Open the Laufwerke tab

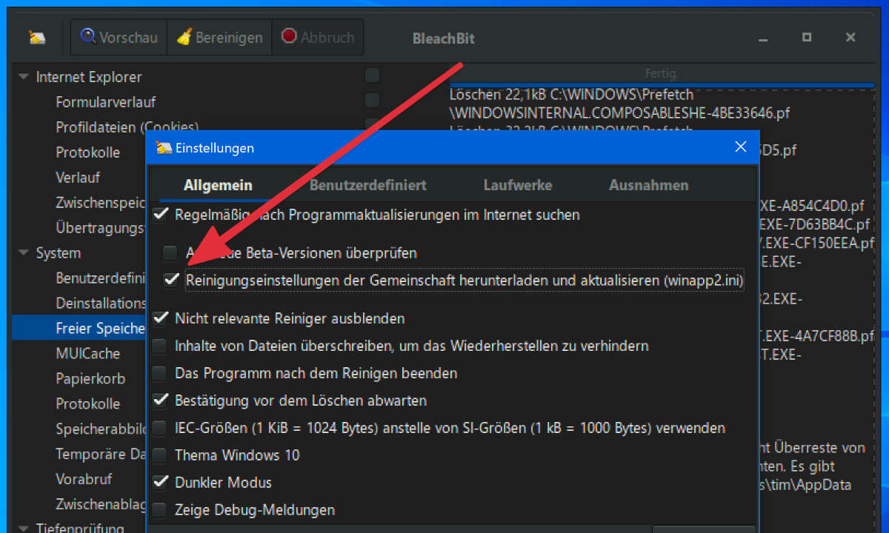click(518, 185)
